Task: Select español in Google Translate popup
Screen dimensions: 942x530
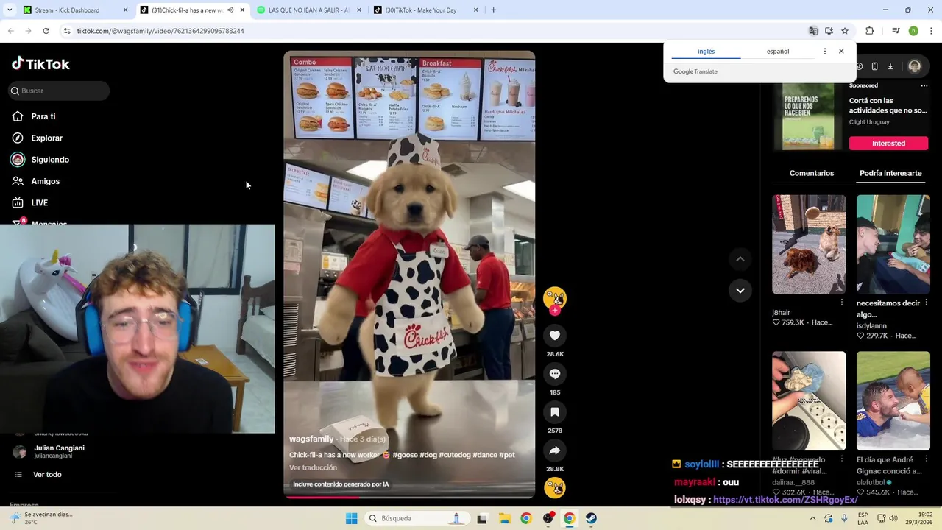Action: point(777,52)
